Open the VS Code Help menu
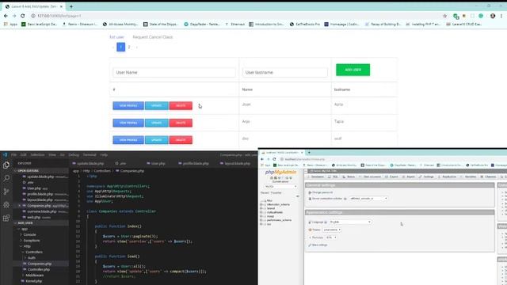 click(104, 155)
